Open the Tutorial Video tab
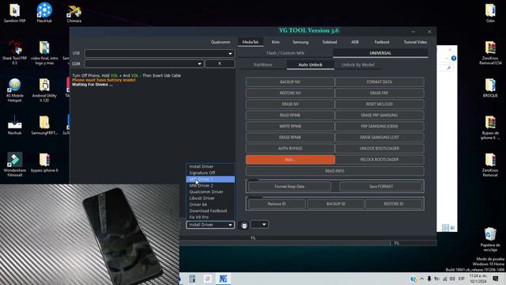This screenshot has height=285, width=506. pos(415,42)
